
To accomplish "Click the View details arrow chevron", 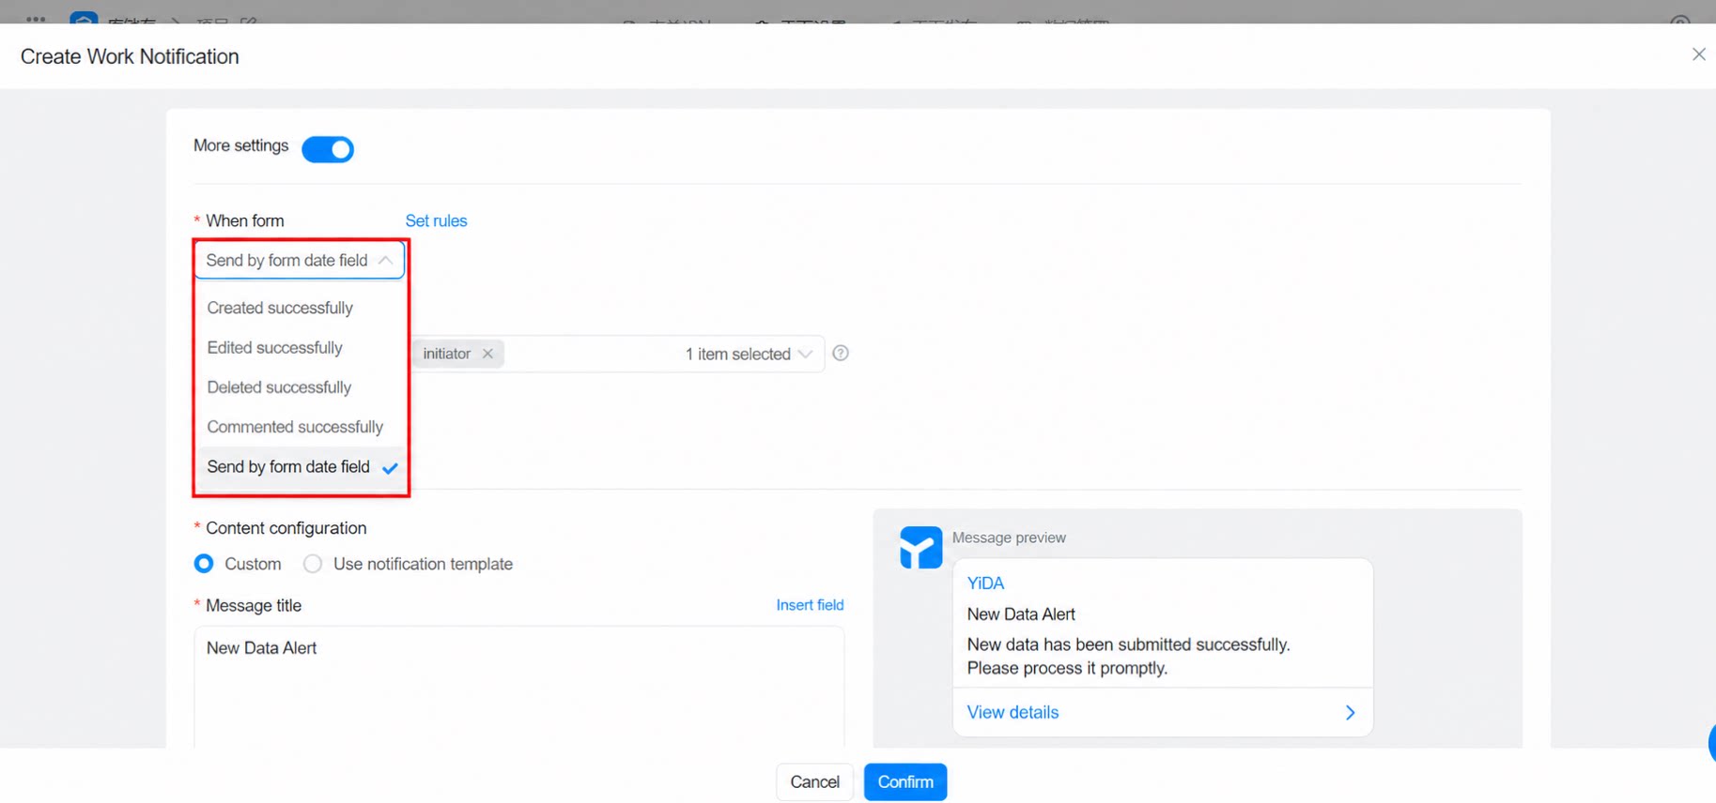I will [x=1350, y=713].
